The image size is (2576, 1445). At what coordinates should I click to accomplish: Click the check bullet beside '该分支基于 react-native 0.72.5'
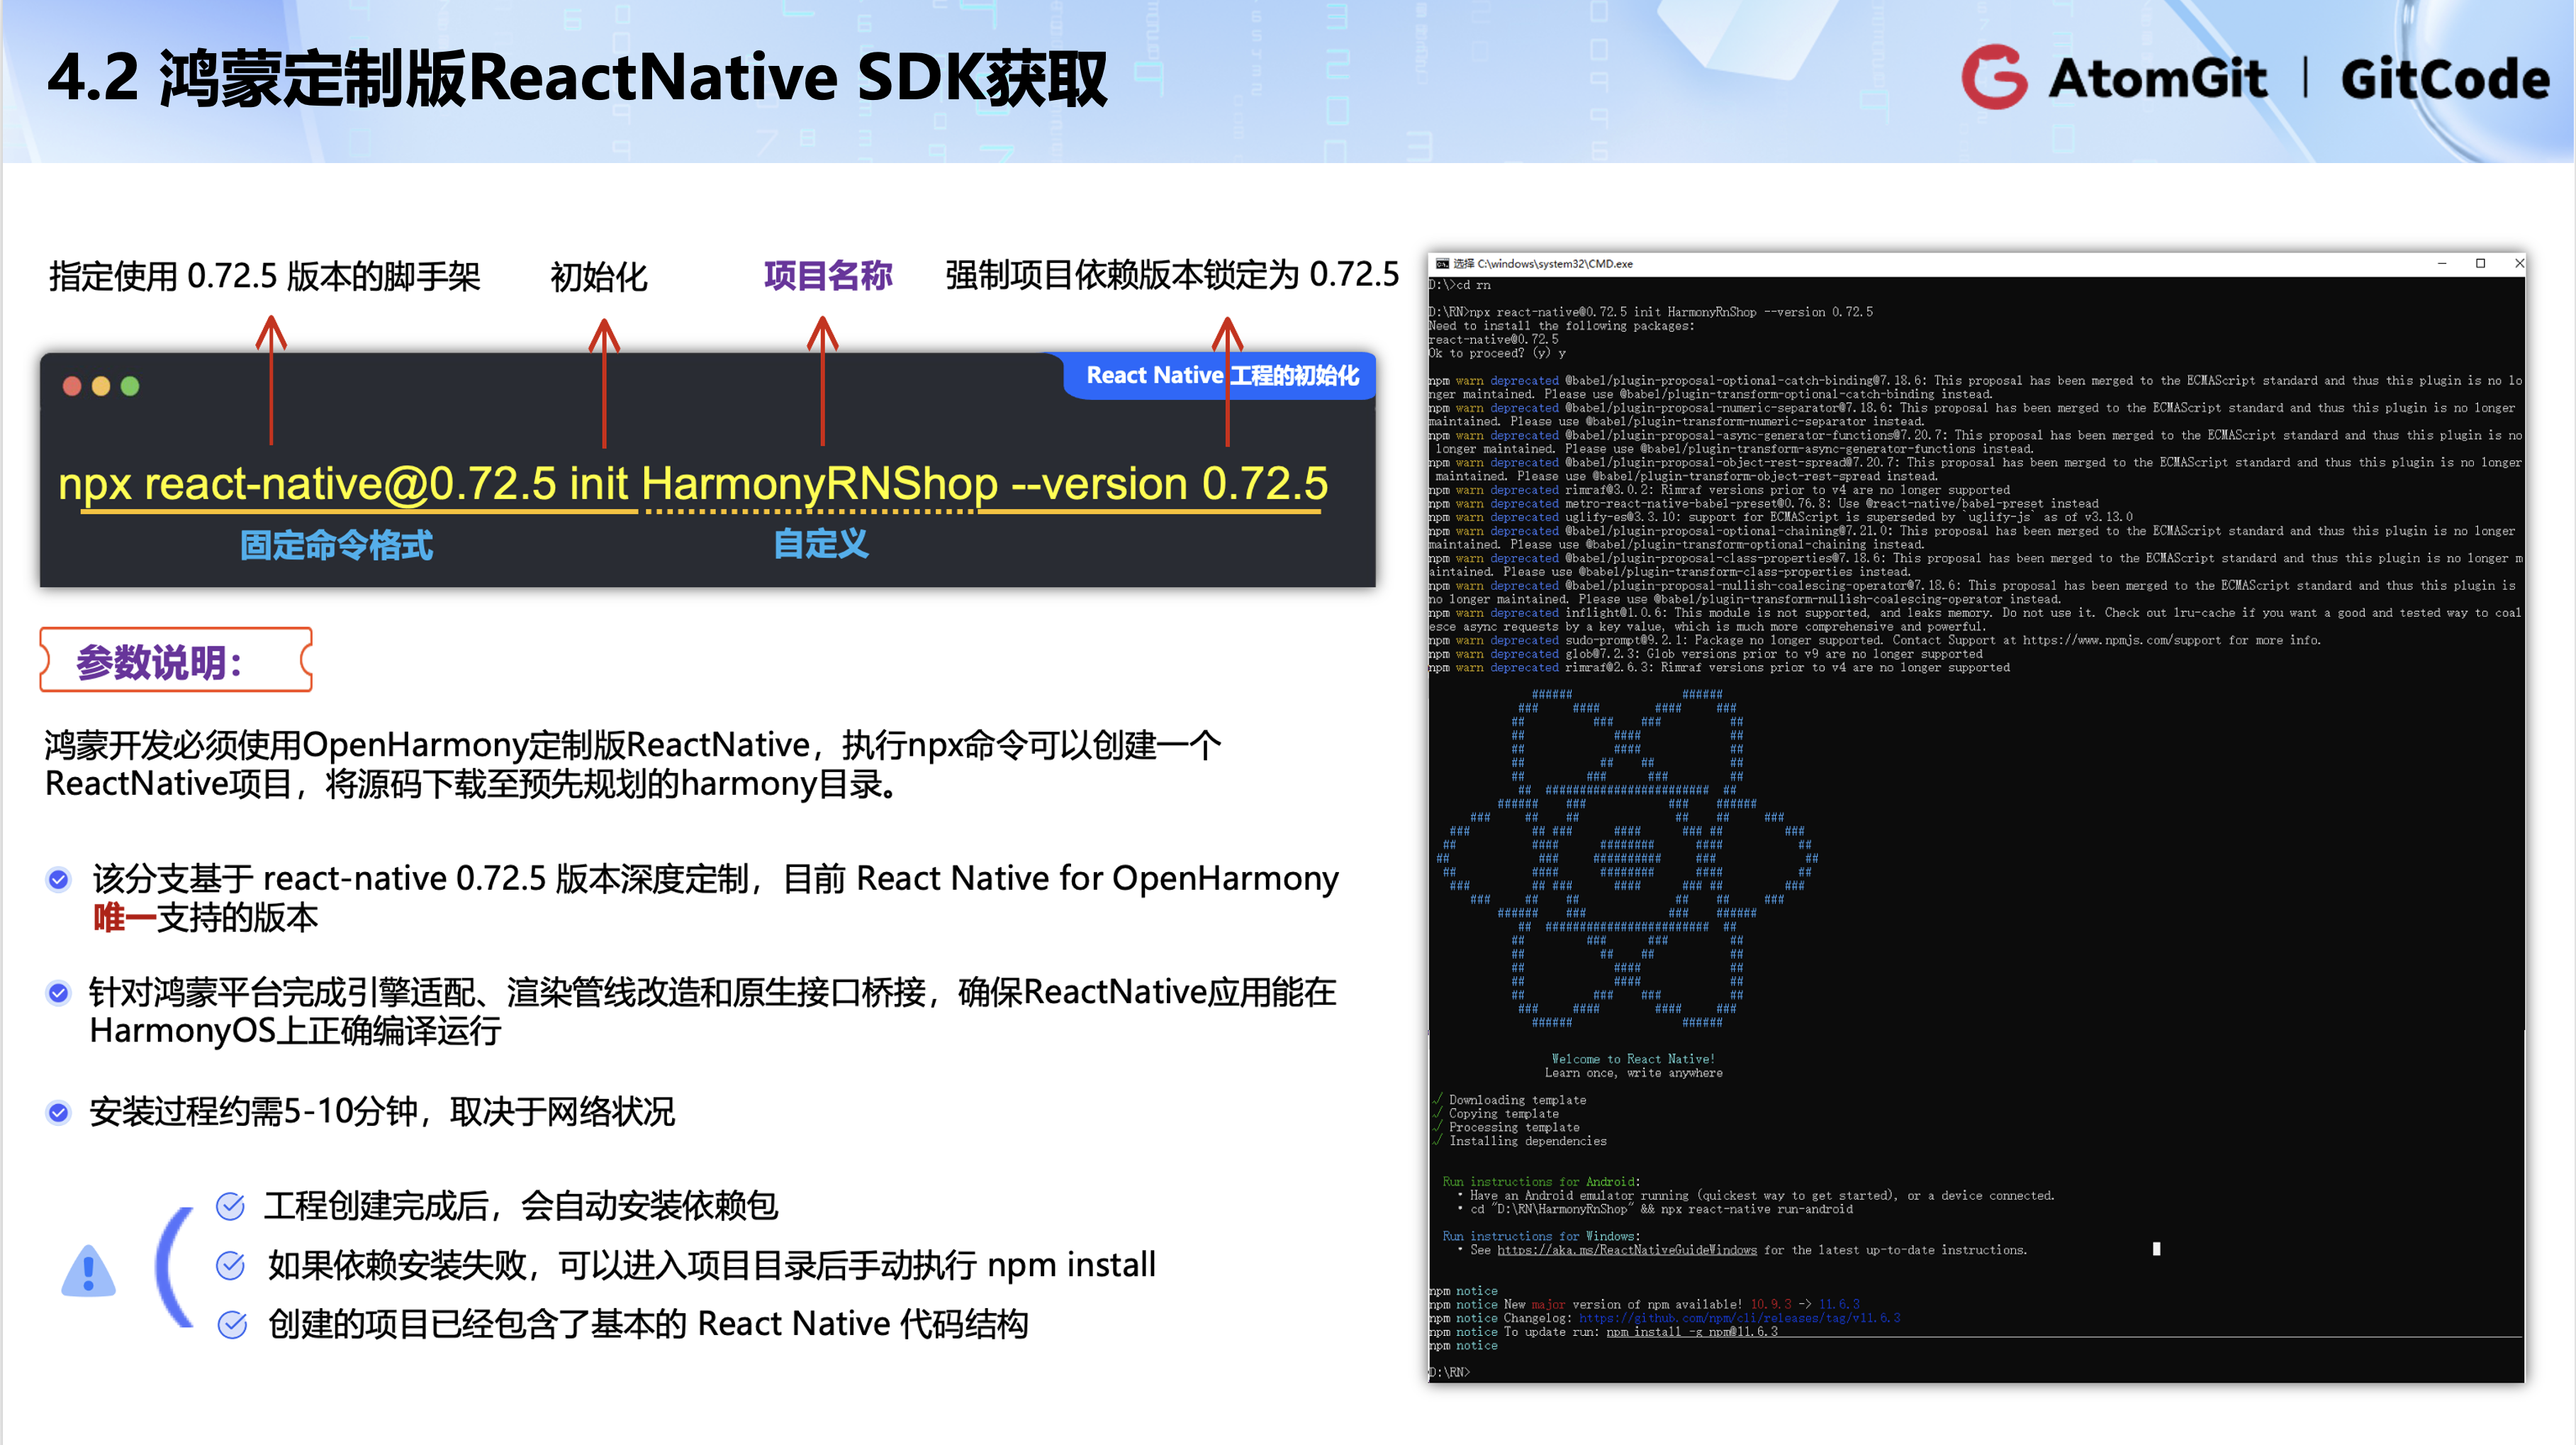coord(59,879)
